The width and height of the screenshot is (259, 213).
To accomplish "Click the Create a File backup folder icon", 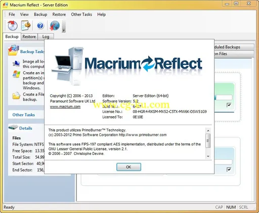I will [x=16, y=95].
